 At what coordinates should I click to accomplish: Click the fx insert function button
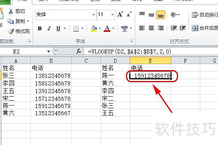79,51
